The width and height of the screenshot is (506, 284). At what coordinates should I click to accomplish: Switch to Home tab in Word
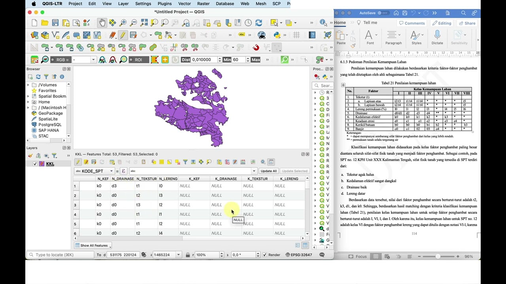pyautogui.click(x=340, y=22)
